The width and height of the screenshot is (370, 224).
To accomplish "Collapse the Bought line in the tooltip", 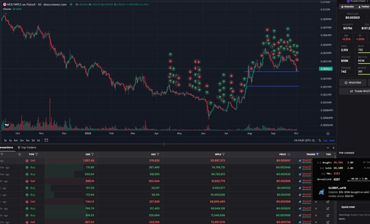I will (319, 163).
